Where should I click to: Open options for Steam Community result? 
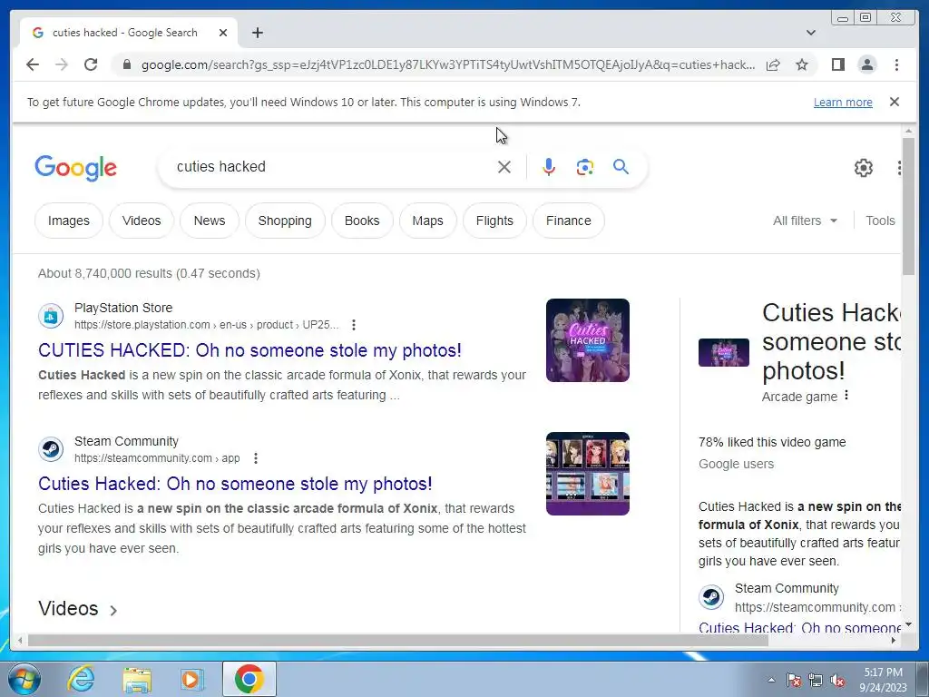click(x=255, y=458)
